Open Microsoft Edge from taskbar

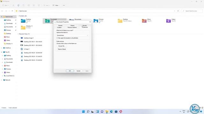pos(111,111)
